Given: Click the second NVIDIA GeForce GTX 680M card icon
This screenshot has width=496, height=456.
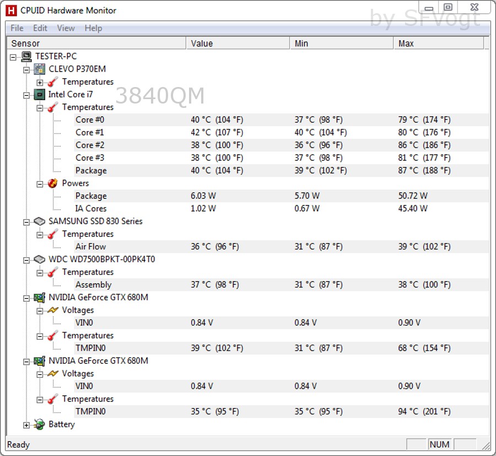Looking at the screenshot, I should (x=40, y=361).
